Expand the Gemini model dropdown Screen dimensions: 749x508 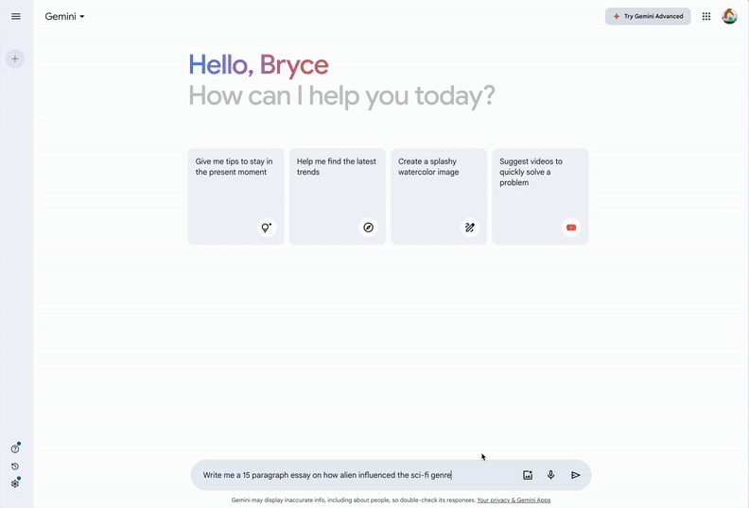click(x=65, y=16)
